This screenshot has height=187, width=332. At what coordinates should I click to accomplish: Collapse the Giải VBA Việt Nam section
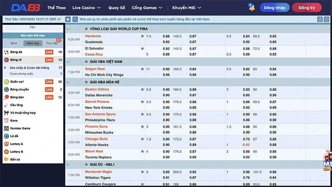coord(68,62)
